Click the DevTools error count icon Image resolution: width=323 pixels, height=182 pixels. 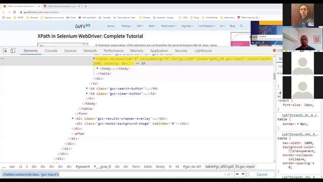click(275, 51)
